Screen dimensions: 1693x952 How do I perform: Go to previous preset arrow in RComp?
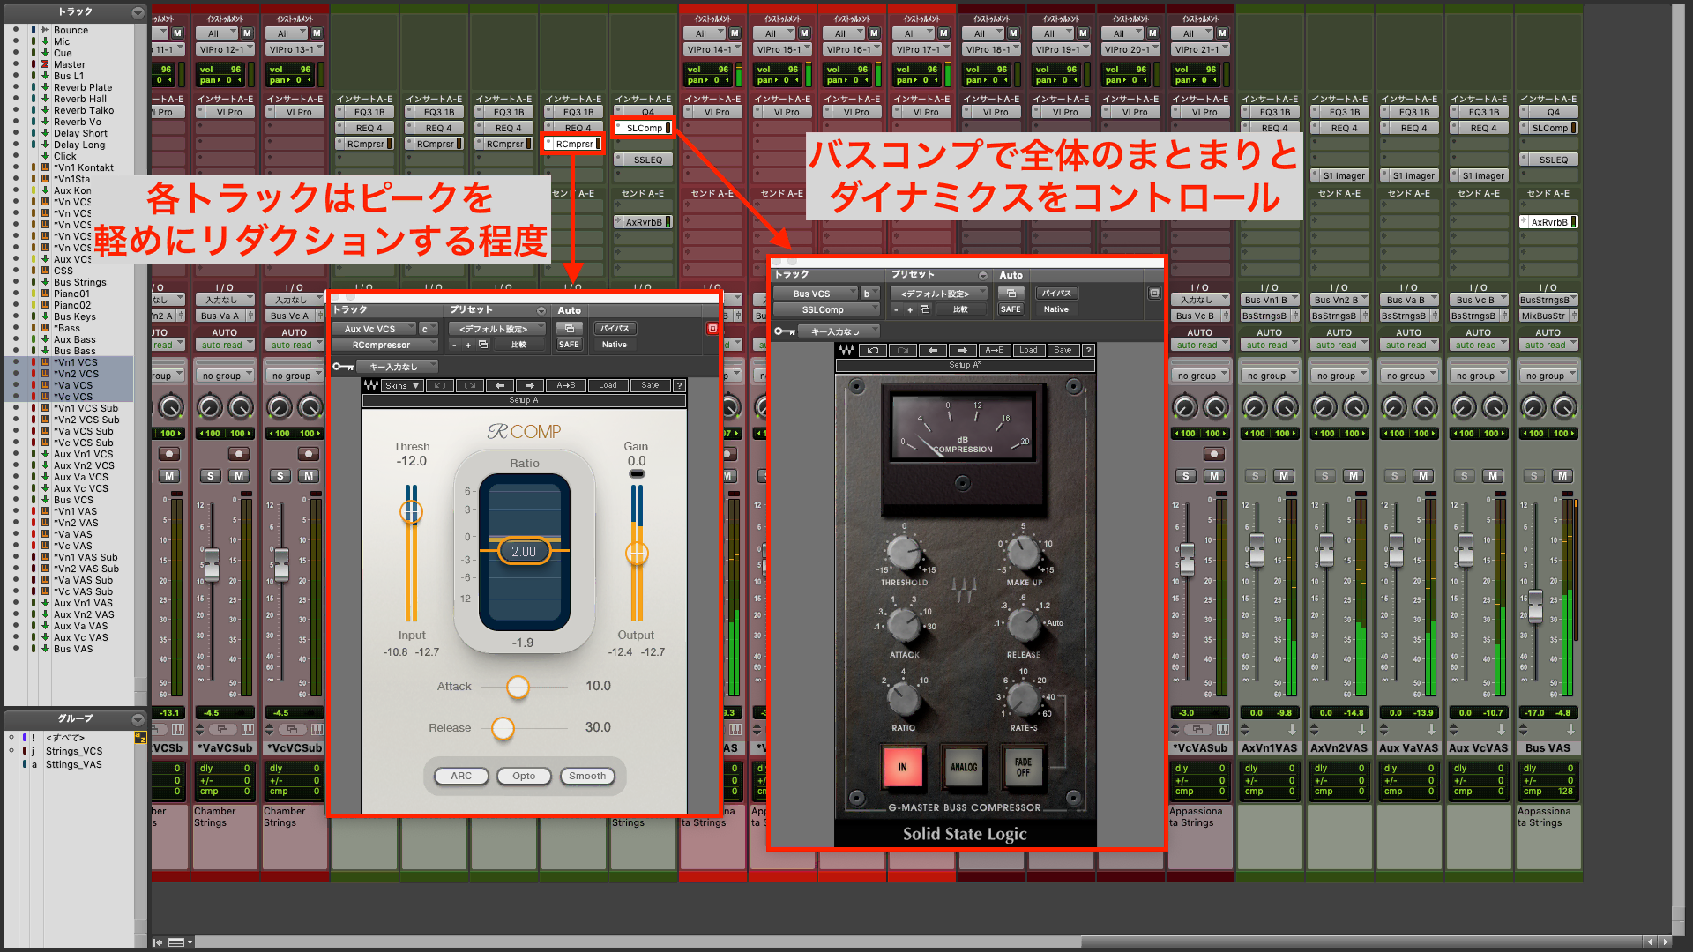pyautogui.click(x=500, y=385)
